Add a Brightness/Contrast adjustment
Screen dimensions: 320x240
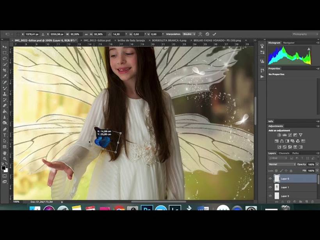coord(279,135)
